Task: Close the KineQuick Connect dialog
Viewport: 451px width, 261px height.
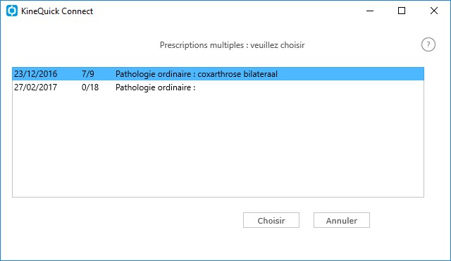Action: [x=434, y=11]
